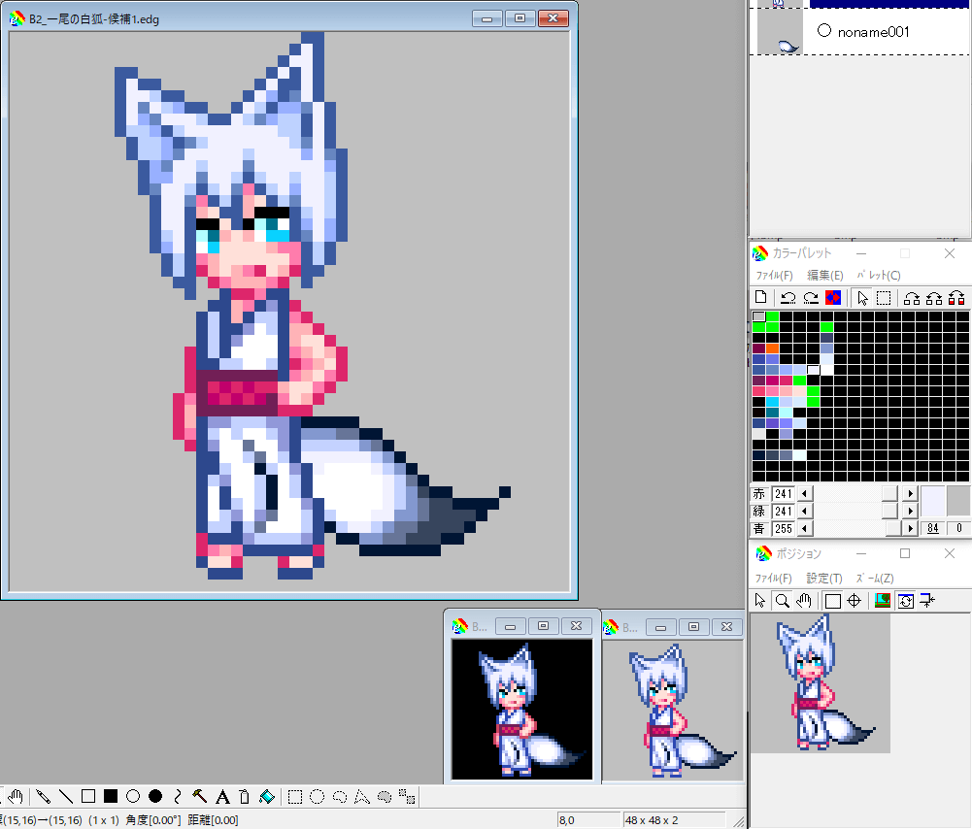This screenshot has height=829, width=972.
Task: Select the outlined circle tool
Action: (x=133, y=797)
